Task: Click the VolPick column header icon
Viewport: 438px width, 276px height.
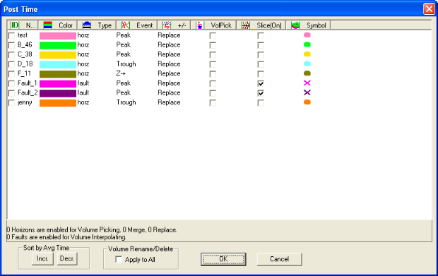Action: 199,25
